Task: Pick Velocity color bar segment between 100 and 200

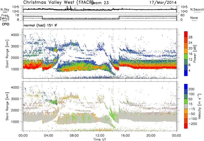Action: (x=186, y=91)
